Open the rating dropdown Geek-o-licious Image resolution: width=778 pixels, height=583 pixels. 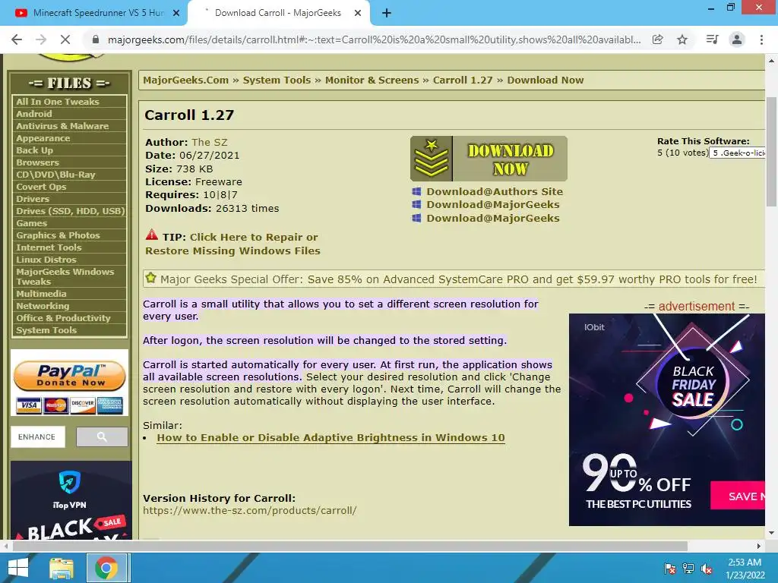pos(738,153)
